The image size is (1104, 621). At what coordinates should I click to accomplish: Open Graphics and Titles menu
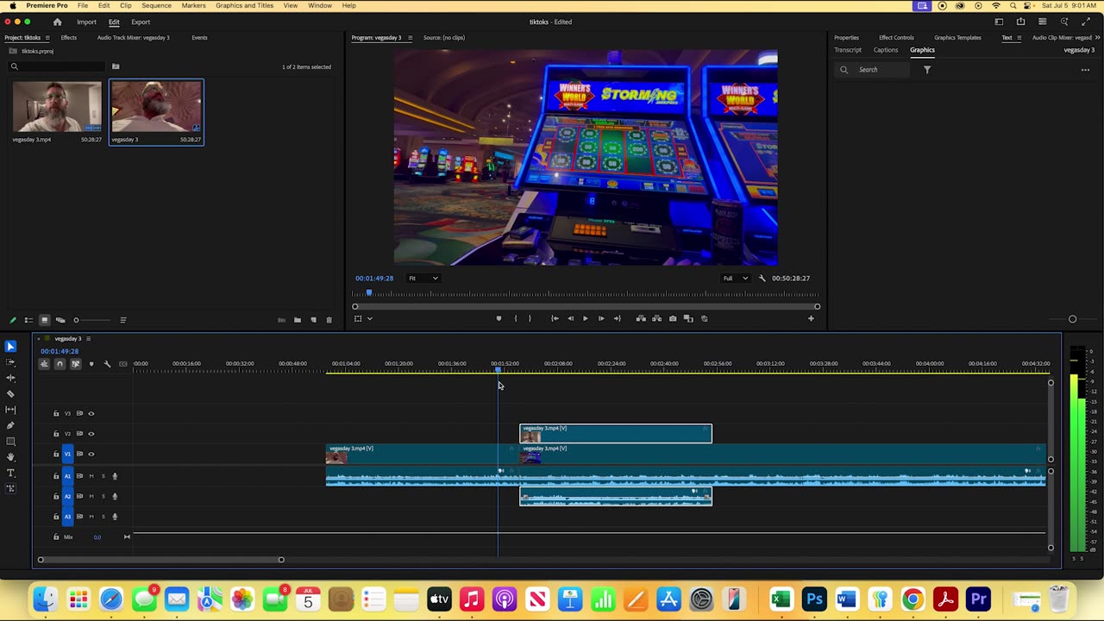point(244,5)
